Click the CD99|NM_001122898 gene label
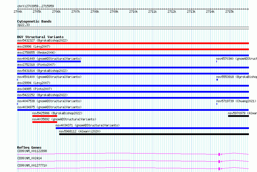Screen dimensions: 257x172 (x=32, y=151)
